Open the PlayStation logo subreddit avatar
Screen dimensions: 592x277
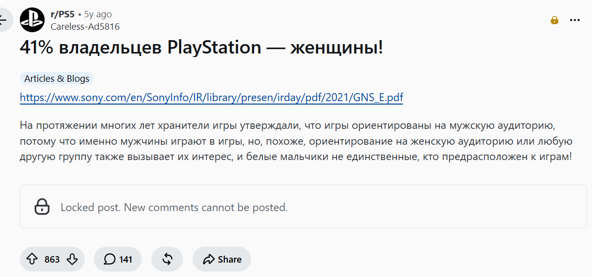coord(32,20)
